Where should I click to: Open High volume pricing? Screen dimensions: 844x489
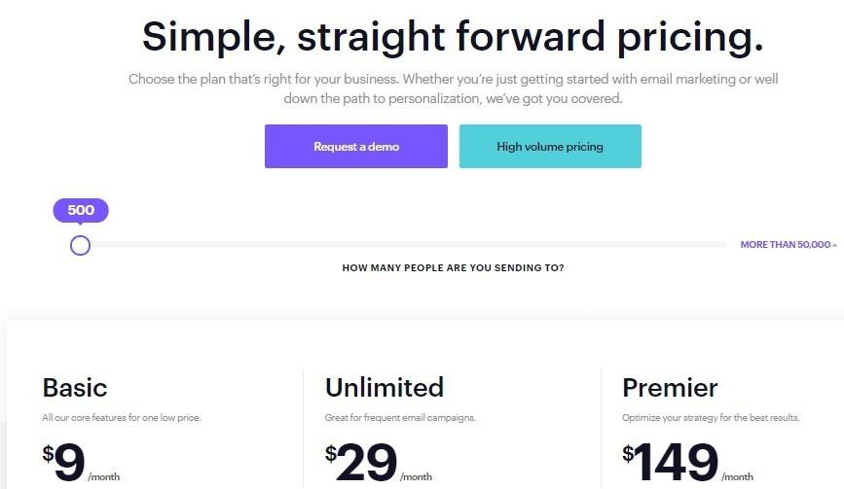(x=550, y=147)
